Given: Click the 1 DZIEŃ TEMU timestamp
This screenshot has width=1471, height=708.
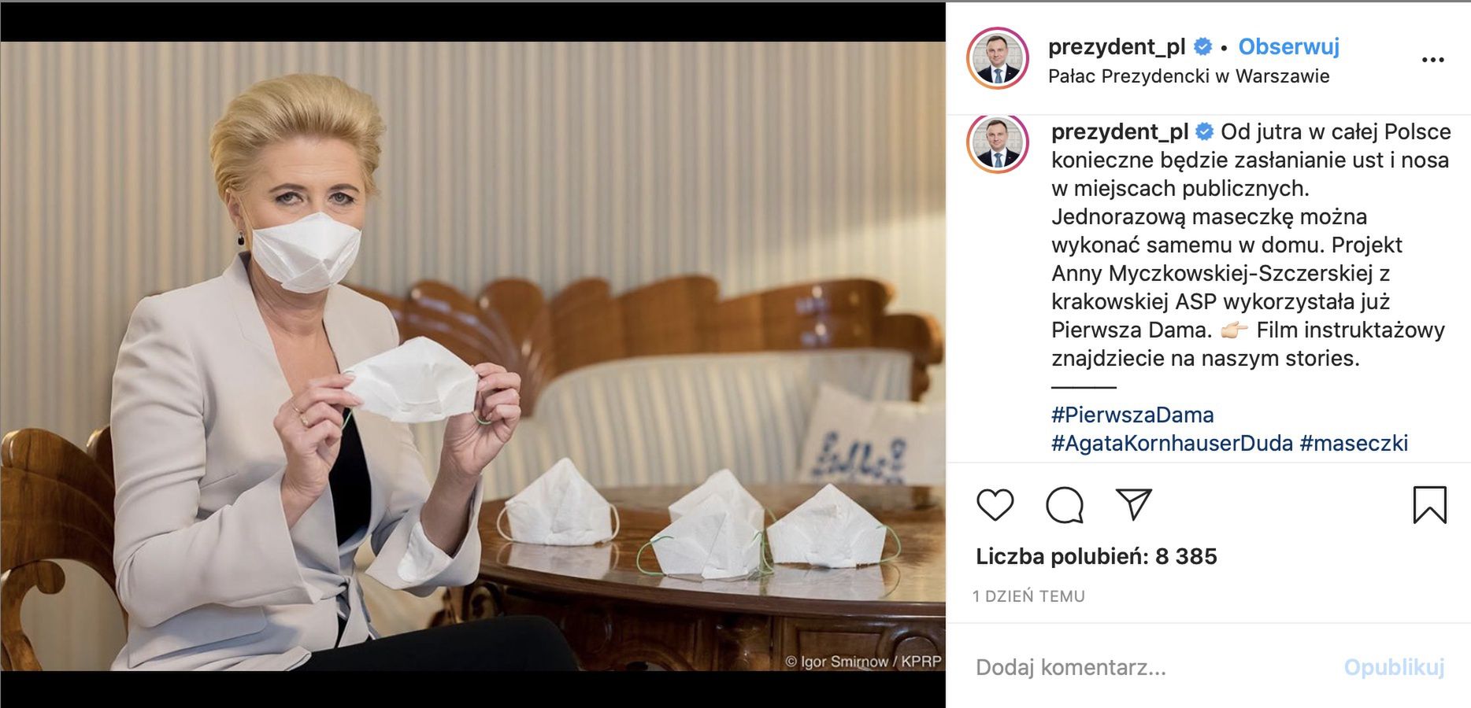Looking at the screenshot, I should [x=1028, y=596].
